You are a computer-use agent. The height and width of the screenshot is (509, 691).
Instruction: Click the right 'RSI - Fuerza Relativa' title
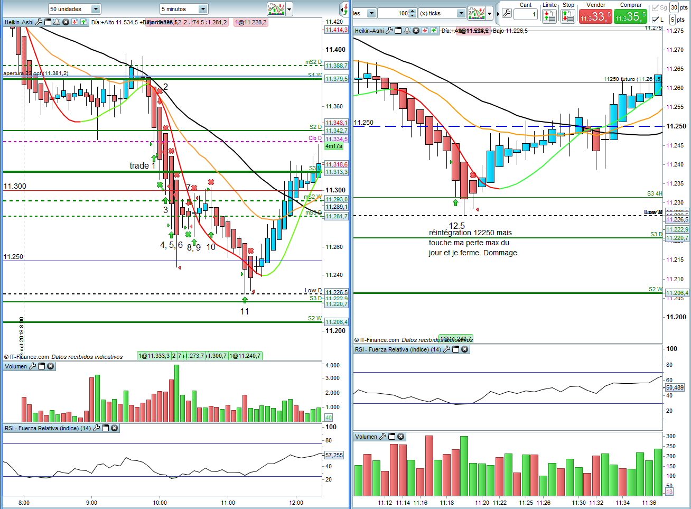(398, 349)
